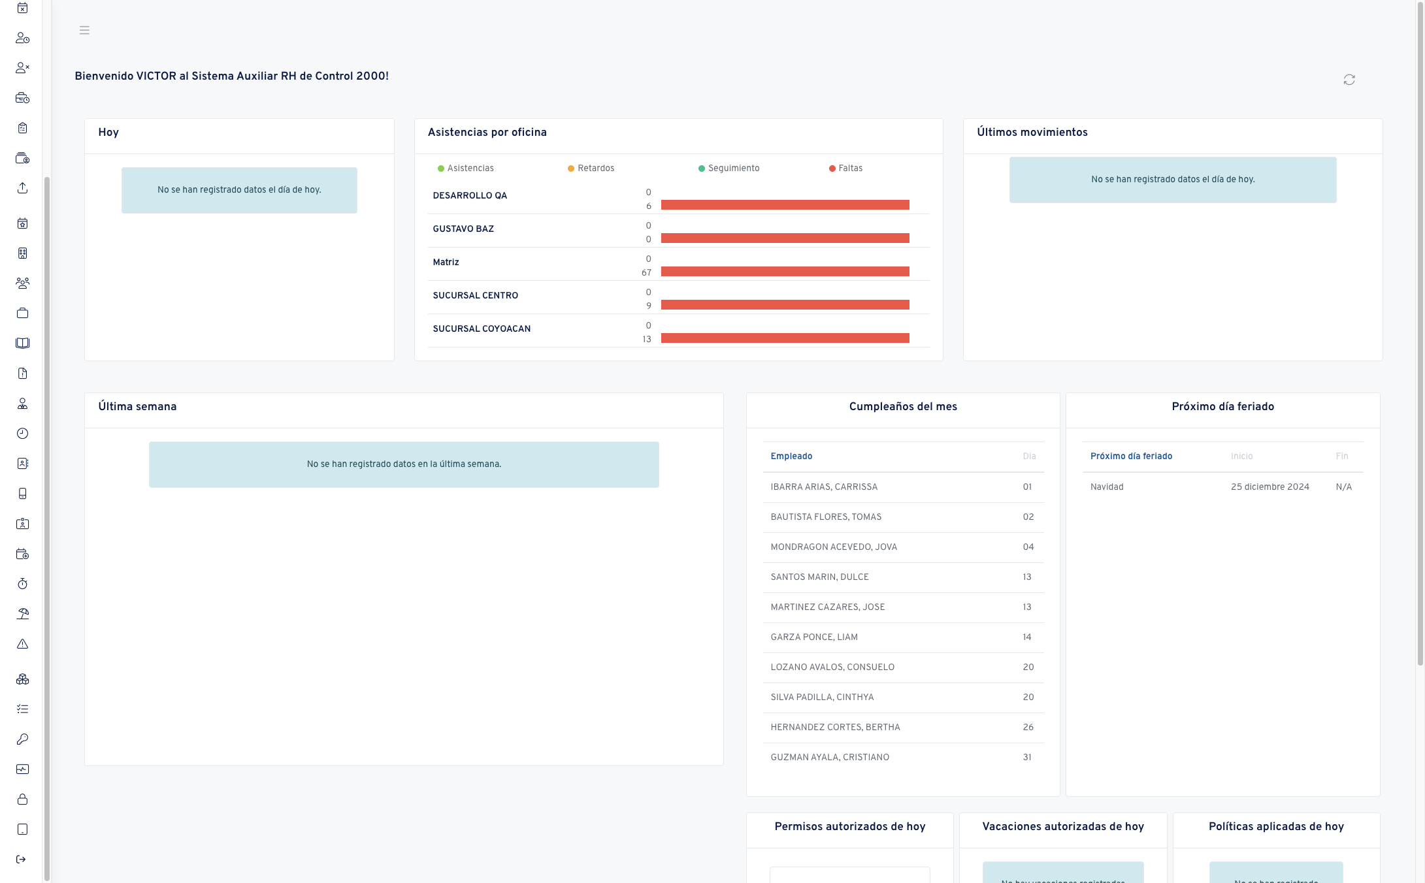Open the warning triangle sidebar icon
1425x883 pixels.
click(x=22, y=644)
